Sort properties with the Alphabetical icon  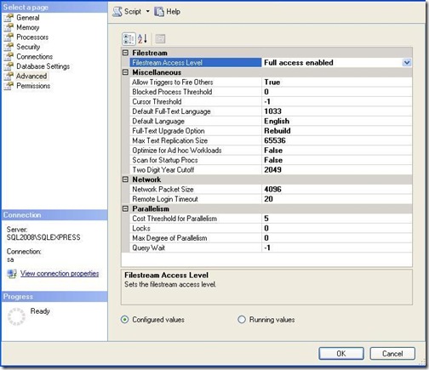[142, 39]
